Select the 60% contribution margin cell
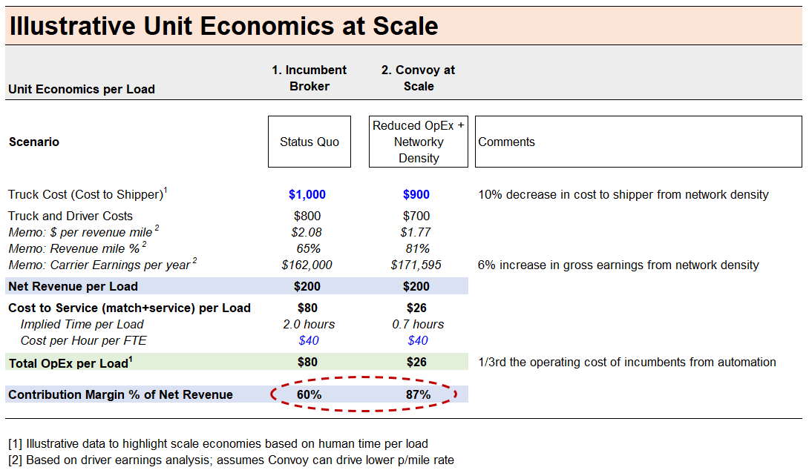Screen dimensions: 809x473 [x=309, y=395]
